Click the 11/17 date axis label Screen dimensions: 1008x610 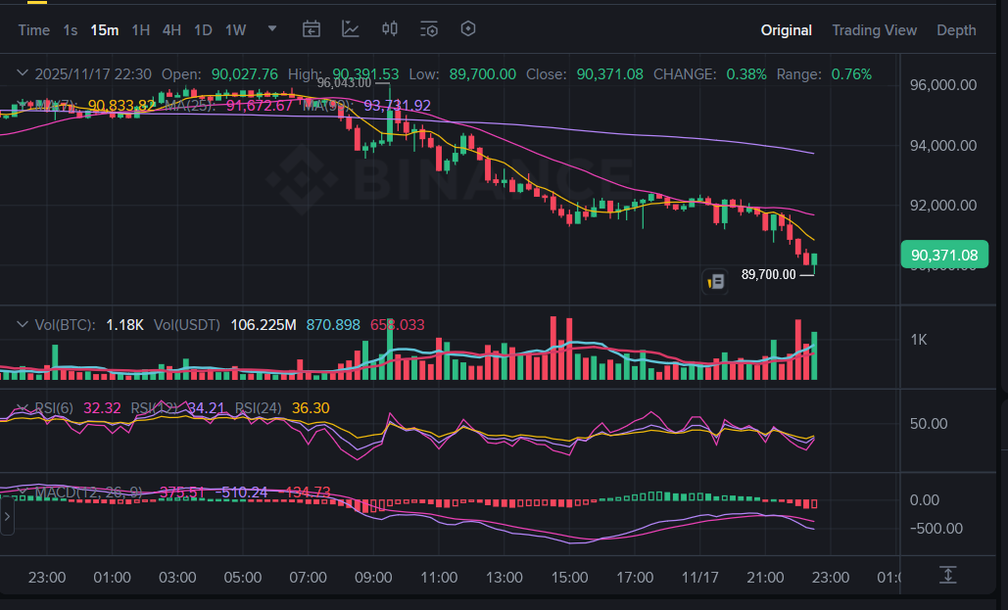pyautogui.click(x=700, y=578)
